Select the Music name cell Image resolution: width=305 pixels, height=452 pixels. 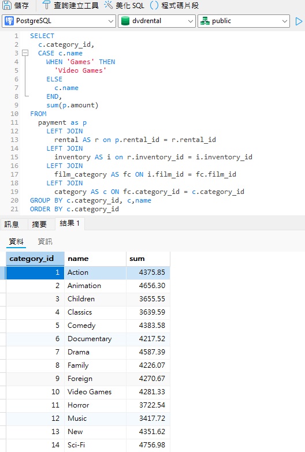click(x=95, y=419)
